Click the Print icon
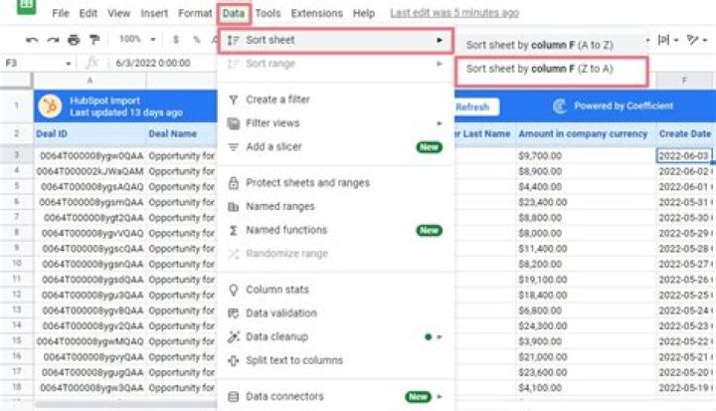The width and height of the screenshot is (716, 411). click(73, 40)
